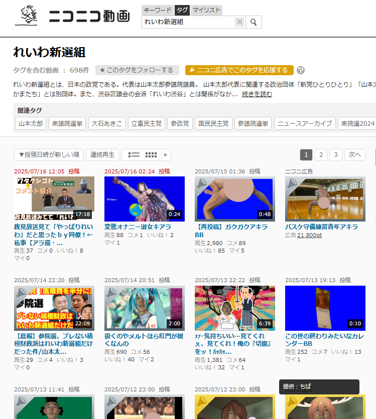
Task: Open title この世の終わりみたいなカレンダーBB
Action: pos(325,340)
